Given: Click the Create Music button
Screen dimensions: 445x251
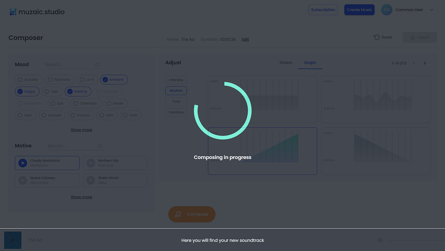Looking at the screenshot, I should click(x=359, y=10).
